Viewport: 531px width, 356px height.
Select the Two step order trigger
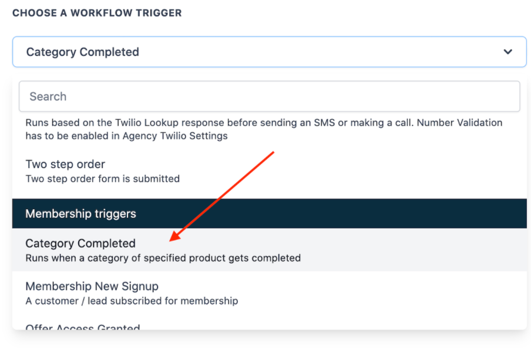(65, 164)
